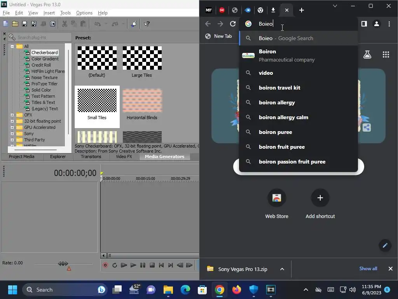Click the Play button in transport bar

click(x=133, y=265)
